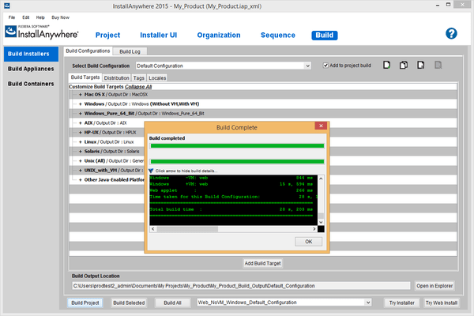Expand the HP-UX build target
Viewport: 474px width, 316px height.
(81, 133)
